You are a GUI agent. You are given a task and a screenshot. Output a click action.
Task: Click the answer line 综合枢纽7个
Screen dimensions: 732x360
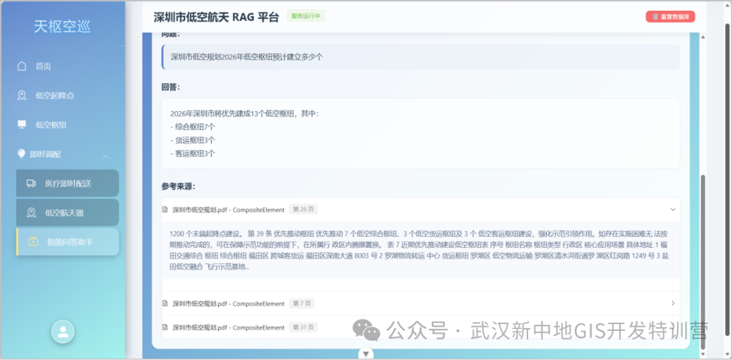192,127
